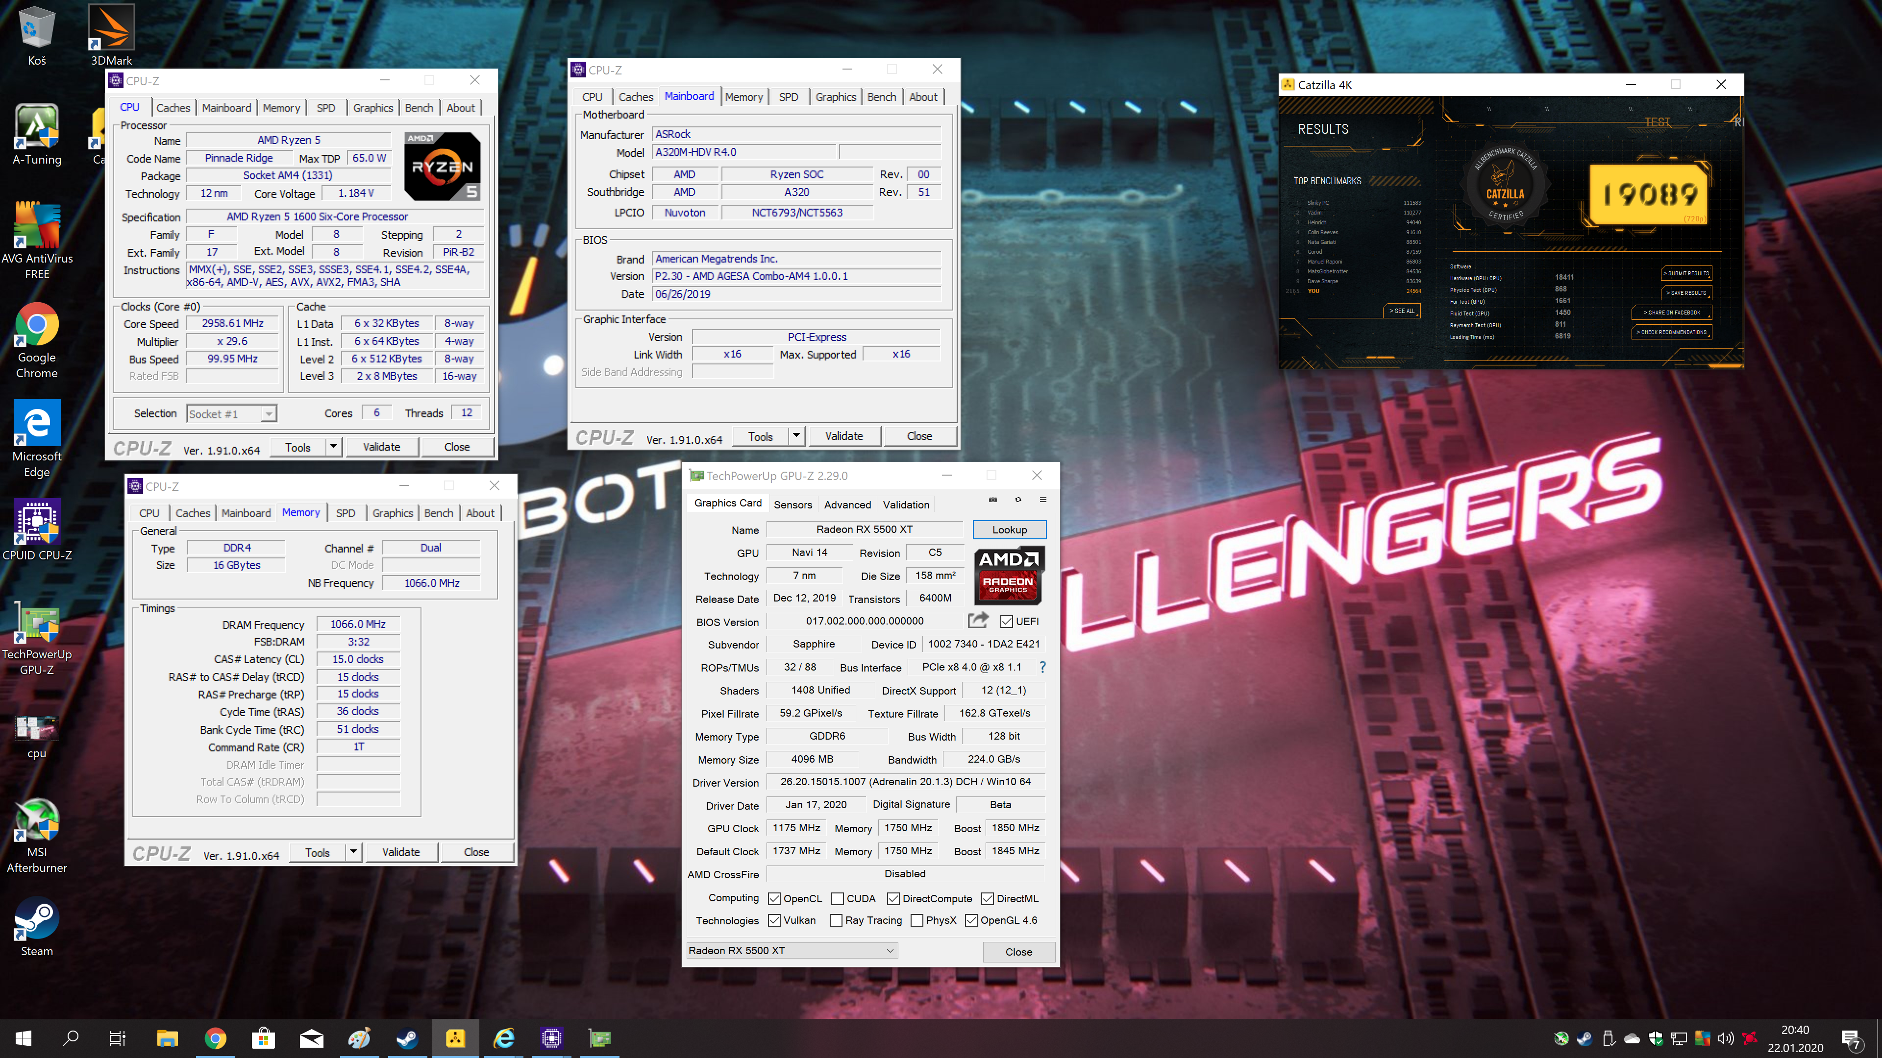The width and height of the screenshot is (1882, 1058).
Task: Click Validate in the CPU tab window
Action: click(x=381, y=446)
